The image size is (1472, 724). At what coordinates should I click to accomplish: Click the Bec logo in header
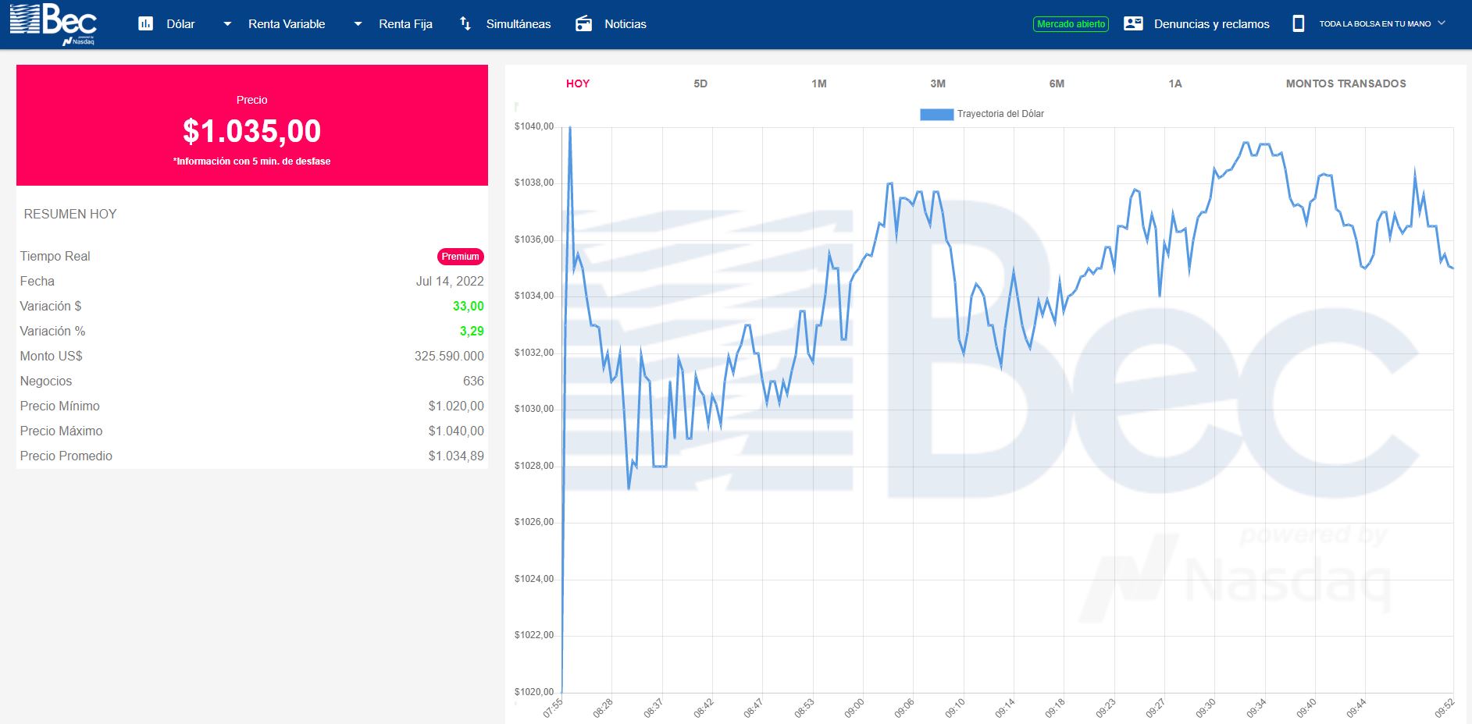(x=52, y=24)
